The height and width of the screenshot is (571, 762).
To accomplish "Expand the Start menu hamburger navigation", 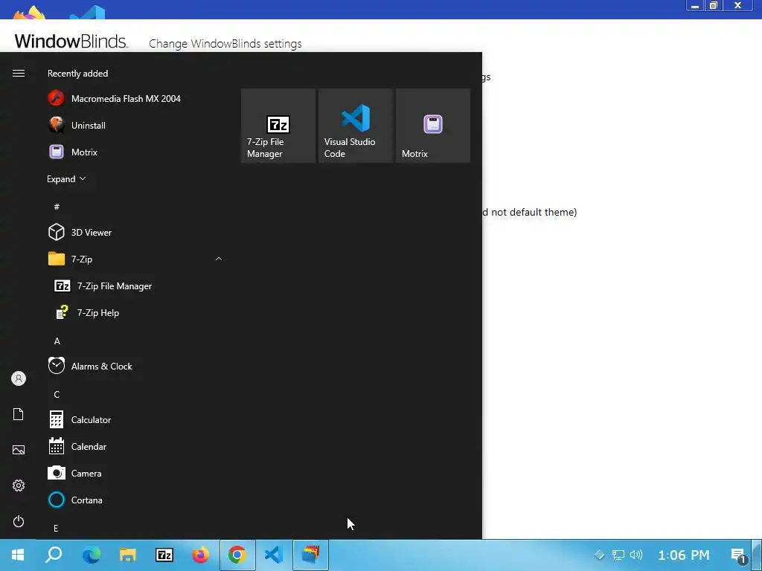I will coord(19,73).
